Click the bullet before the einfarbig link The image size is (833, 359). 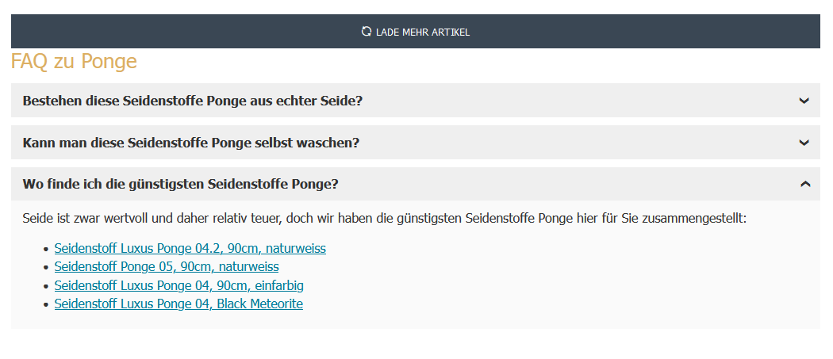45,286
